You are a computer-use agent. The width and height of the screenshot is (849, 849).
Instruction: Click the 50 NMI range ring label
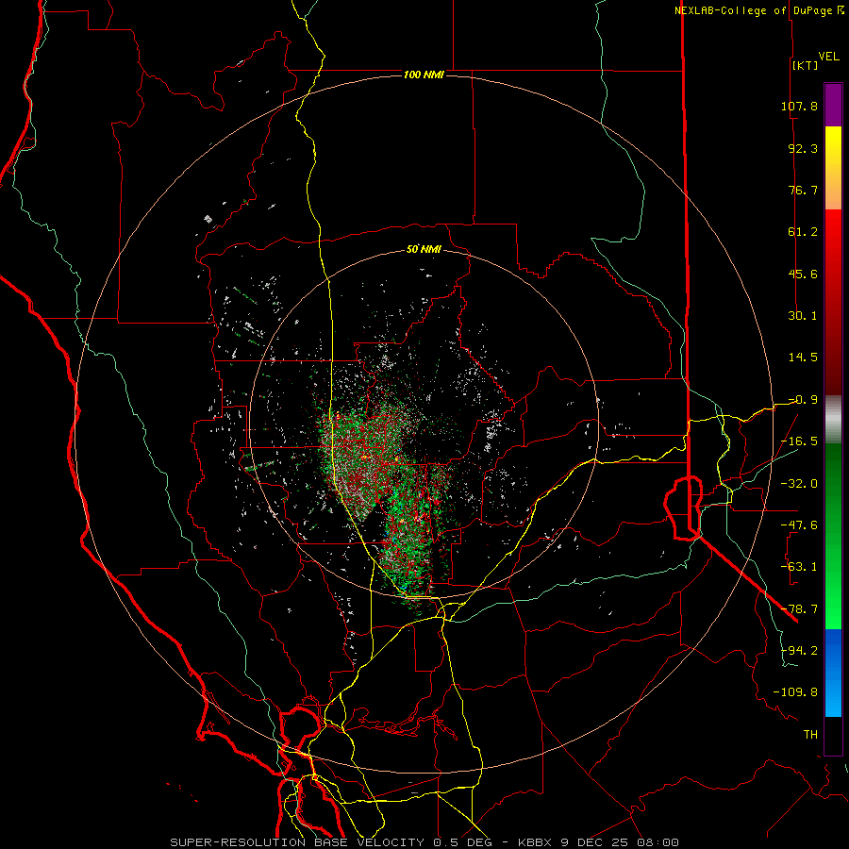(424, 250)
